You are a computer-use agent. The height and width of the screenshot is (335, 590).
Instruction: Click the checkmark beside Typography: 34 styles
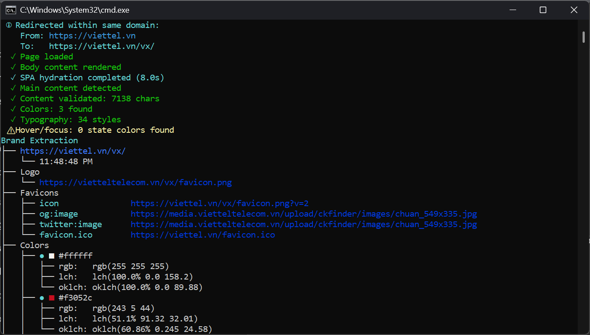point(14,120)
